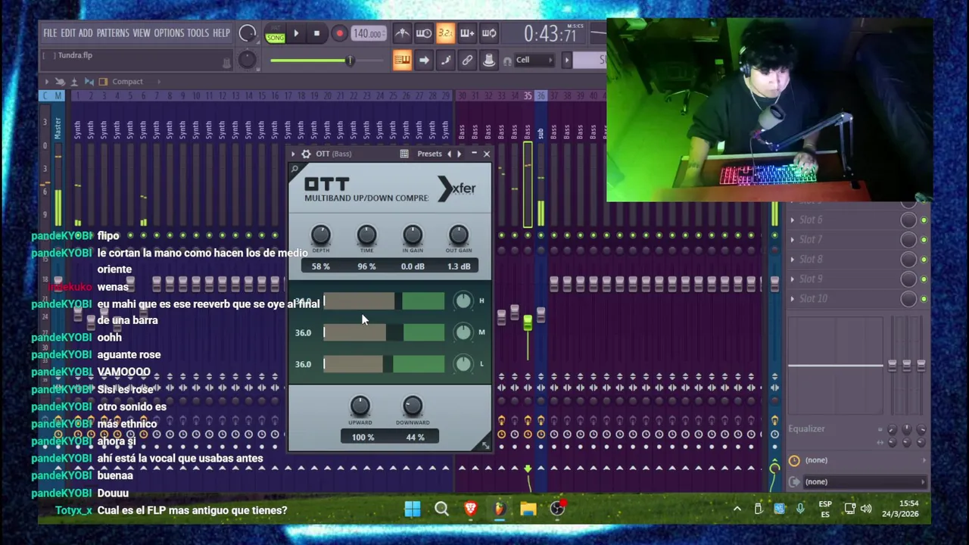This screenshot has width=969, height=545.
Task: Click the OTT high band H gain knob
Action: coord(463,301)
